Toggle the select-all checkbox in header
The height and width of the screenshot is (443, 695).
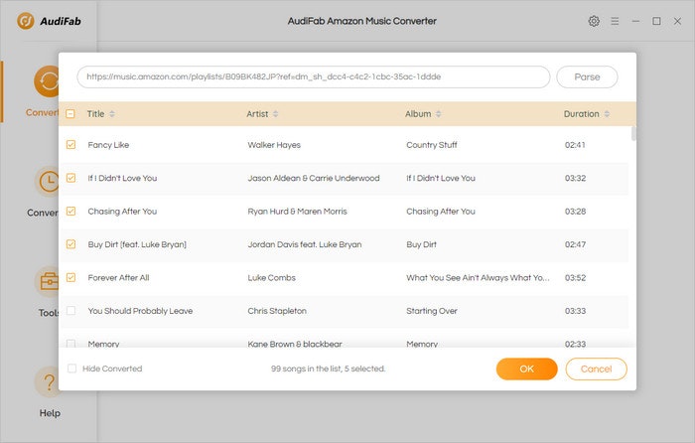70,114
